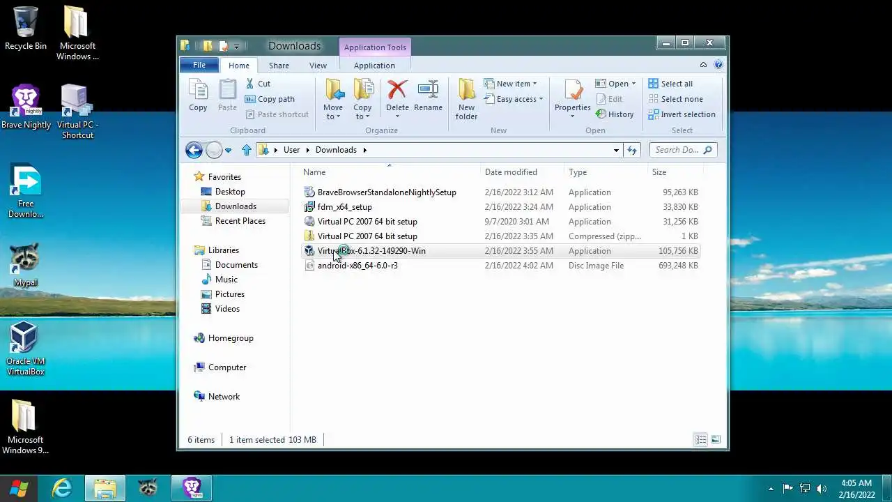Open Desktop under Favorites

coord(230,192)
